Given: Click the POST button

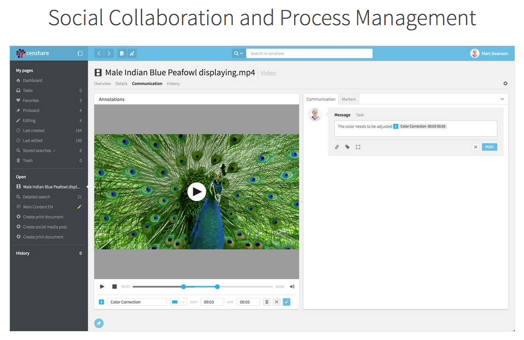Looking at the screenshot, I should coord(489,147).
